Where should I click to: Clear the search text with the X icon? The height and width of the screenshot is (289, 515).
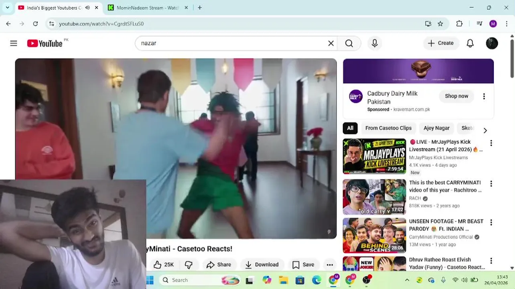(x=331, y=43)
